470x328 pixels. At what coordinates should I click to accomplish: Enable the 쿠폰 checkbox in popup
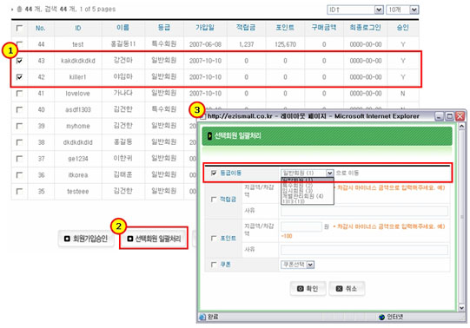(x=214, y=265)
